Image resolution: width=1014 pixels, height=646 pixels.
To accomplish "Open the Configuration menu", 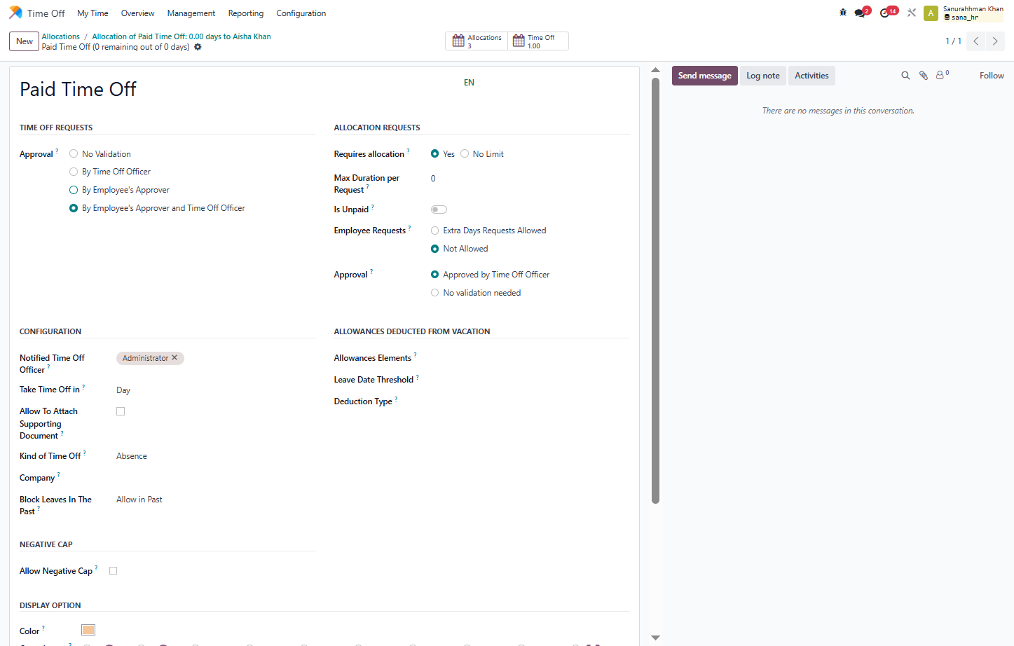I will [301, 13].
